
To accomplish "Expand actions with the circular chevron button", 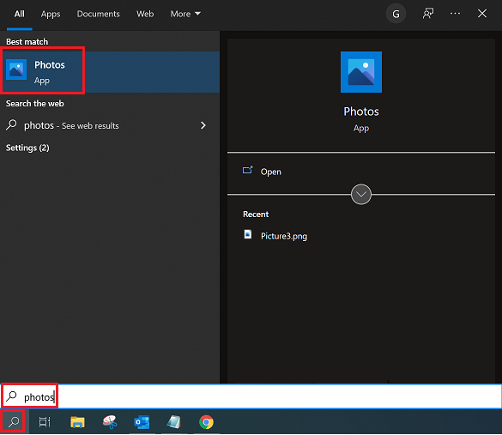I will pyautogui.click(x=360, y=194).
